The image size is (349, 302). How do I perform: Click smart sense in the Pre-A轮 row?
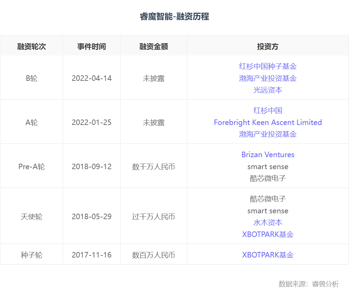click(x=268, y=167)
